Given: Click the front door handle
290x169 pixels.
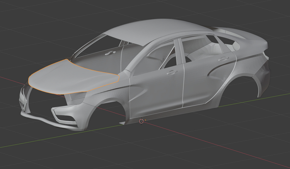Looking at the screenshot, I should coord(172,73).
